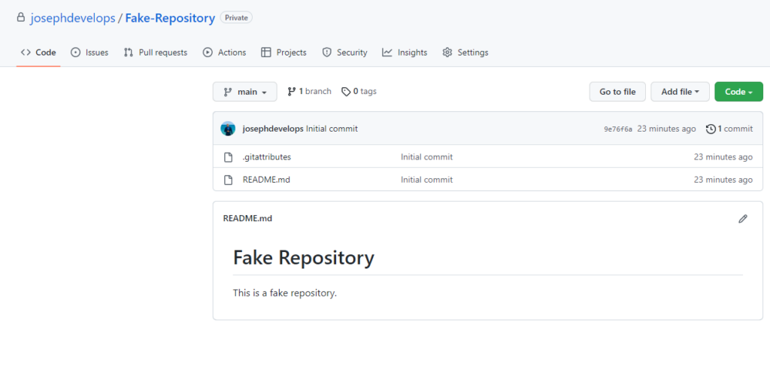Open the Fake-Repository name link
This screenshot has height=370, width=770.
170,18
